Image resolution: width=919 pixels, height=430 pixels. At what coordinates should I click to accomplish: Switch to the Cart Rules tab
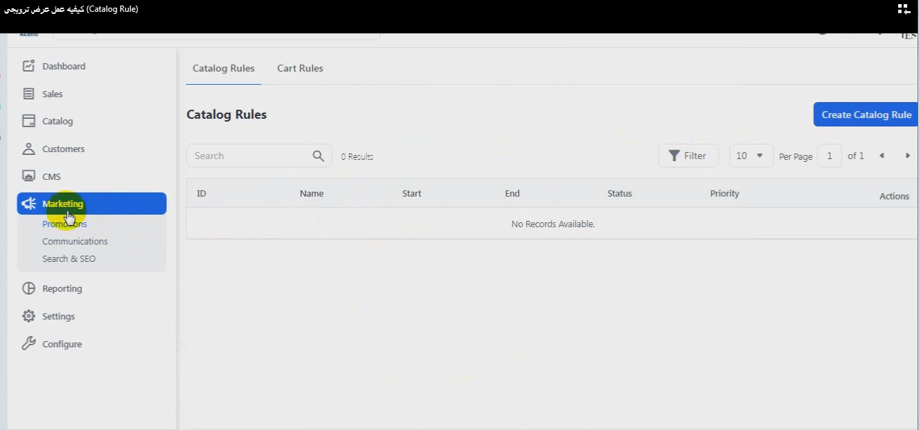pos(300,68)
